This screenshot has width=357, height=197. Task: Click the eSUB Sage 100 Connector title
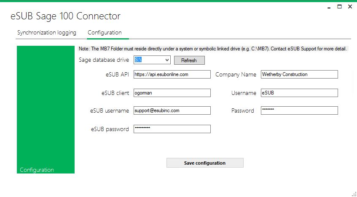66,16
